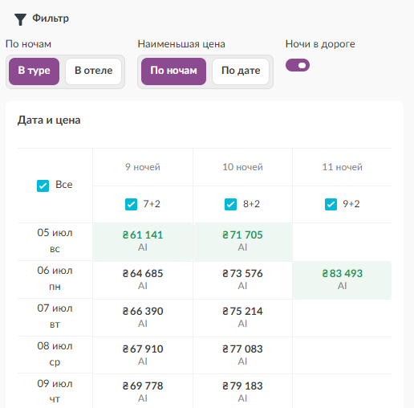This screenshot has width=414, height=408.
Task: Toggle the Ночи в дороге switch
Action: 298,65
